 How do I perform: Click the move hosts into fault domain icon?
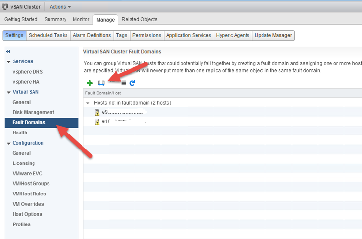coord(101,83)
